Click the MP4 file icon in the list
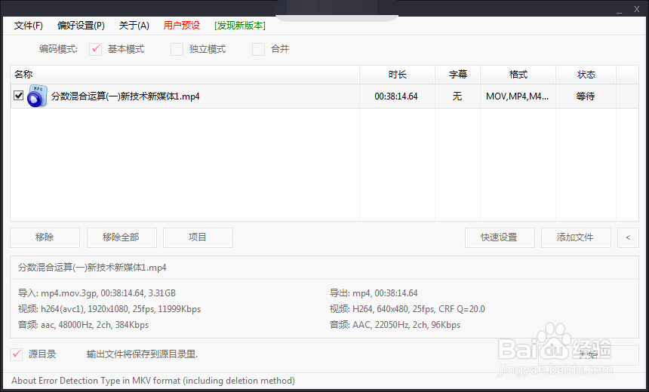This screenshot has height=392, width=649. [37, 96]
